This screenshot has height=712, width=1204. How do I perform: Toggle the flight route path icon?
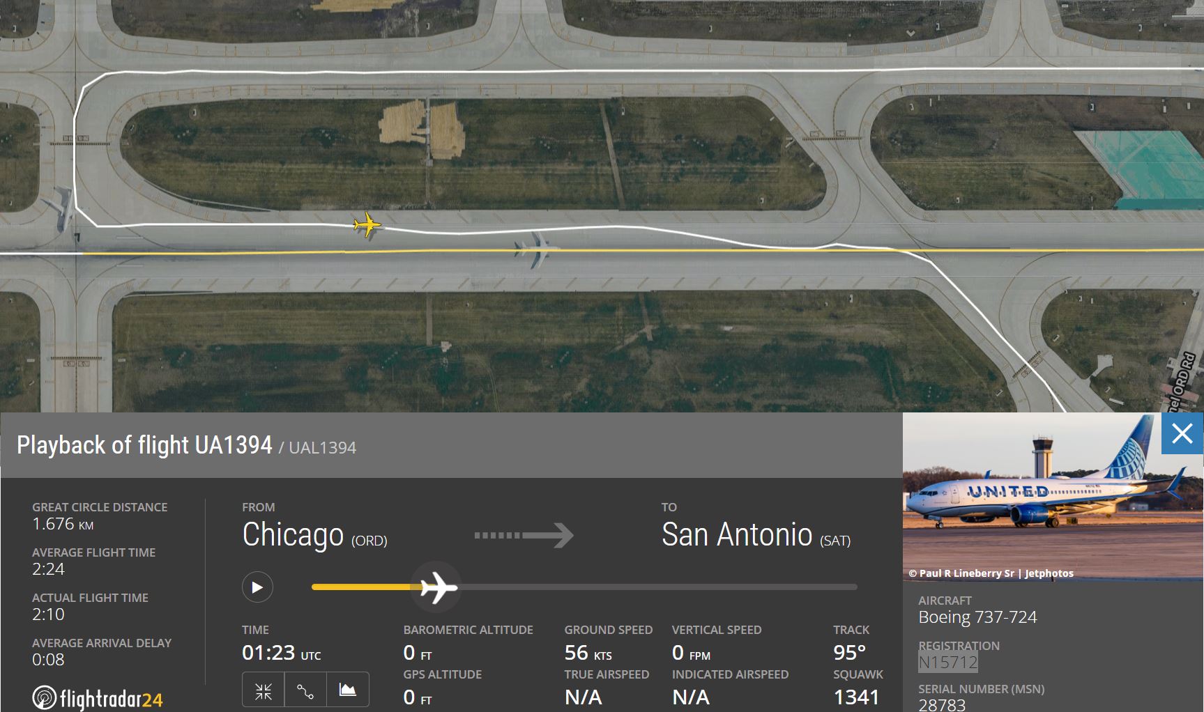click(x=305, y=690)
